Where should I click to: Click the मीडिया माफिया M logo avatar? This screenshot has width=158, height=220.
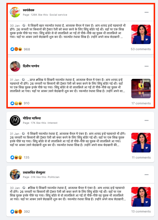tap(15, 120)
